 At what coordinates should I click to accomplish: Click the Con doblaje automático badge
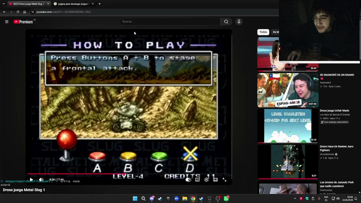pos(334,122)
